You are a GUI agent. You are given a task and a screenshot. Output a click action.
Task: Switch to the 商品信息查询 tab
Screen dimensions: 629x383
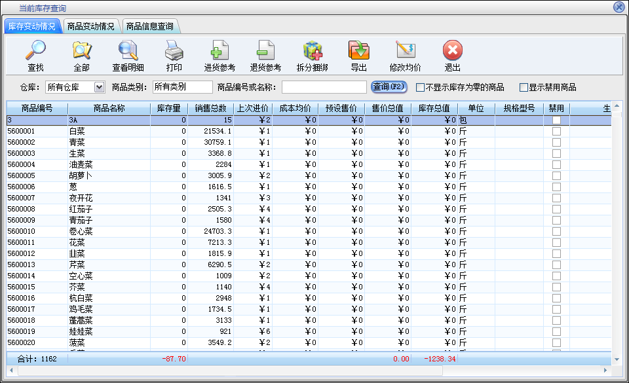[x=150, y=27]
